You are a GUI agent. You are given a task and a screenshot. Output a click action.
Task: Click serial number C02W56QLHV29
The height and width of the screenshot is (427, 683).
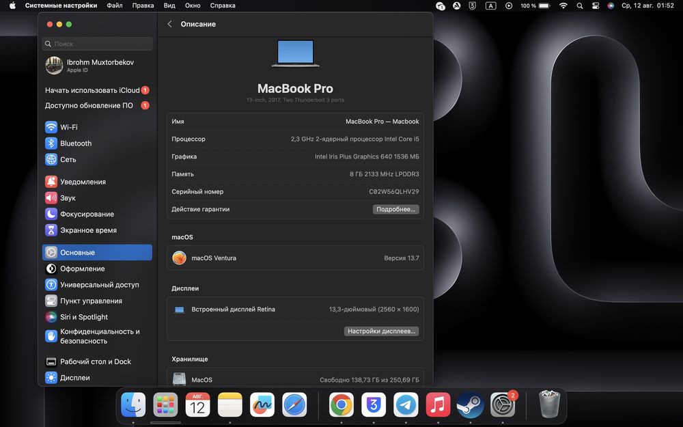[x=394, y=192]
